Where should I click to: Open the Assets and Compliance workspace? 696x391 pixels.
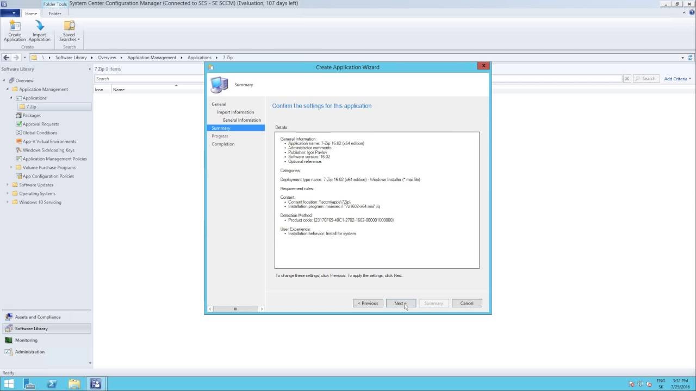tap(46, 317)
